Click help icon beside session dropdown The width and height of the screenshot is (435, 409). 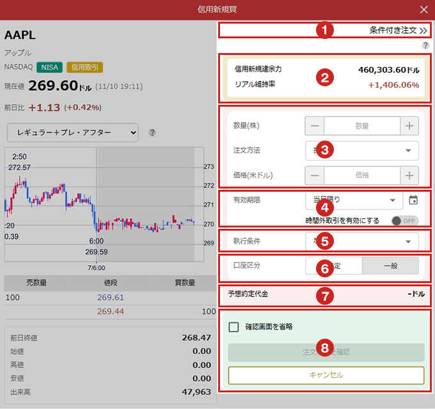152,133
